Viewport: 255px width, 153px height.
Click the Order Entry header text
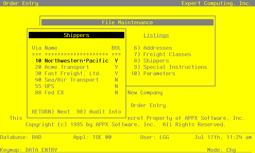[21, 3]
